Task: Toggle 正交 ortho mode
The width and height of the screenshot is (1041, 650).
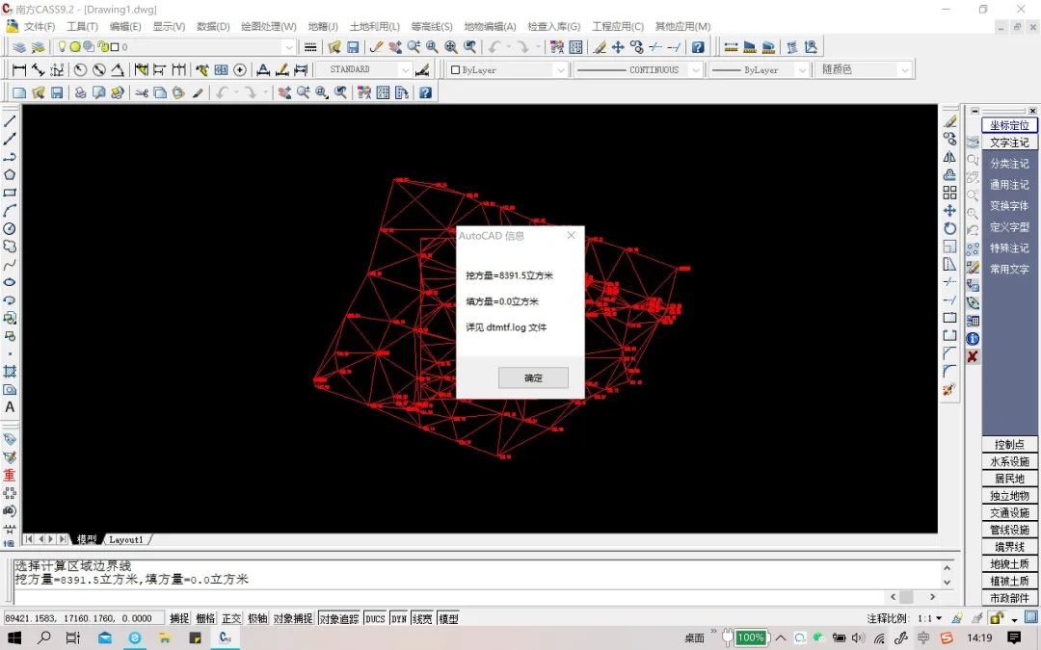Action: pyautogui.click(x=231, y=619)
